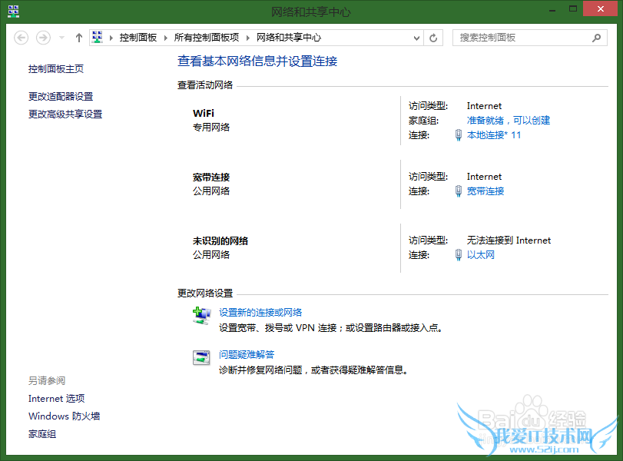This screenshot has width=623, height=461.
Task: Open 设置新的连接或网络 link
Action: pos(260,313)
